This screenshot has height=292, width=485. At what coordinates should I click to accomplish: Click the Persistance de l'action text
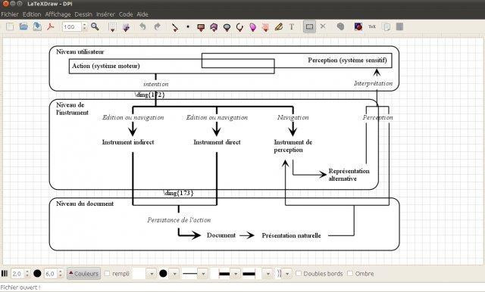(179, 220)
